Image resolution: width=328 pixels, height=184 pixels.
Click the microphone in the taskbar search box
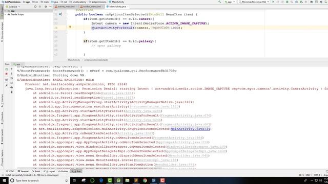tap(66, 180)
